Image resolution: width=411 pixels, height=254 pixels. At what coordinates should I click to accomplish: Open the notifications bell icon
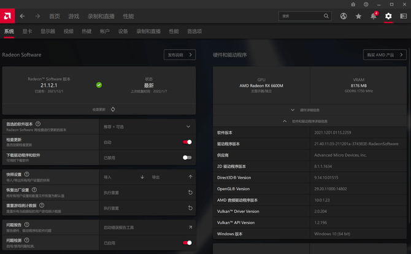point(374,16)
